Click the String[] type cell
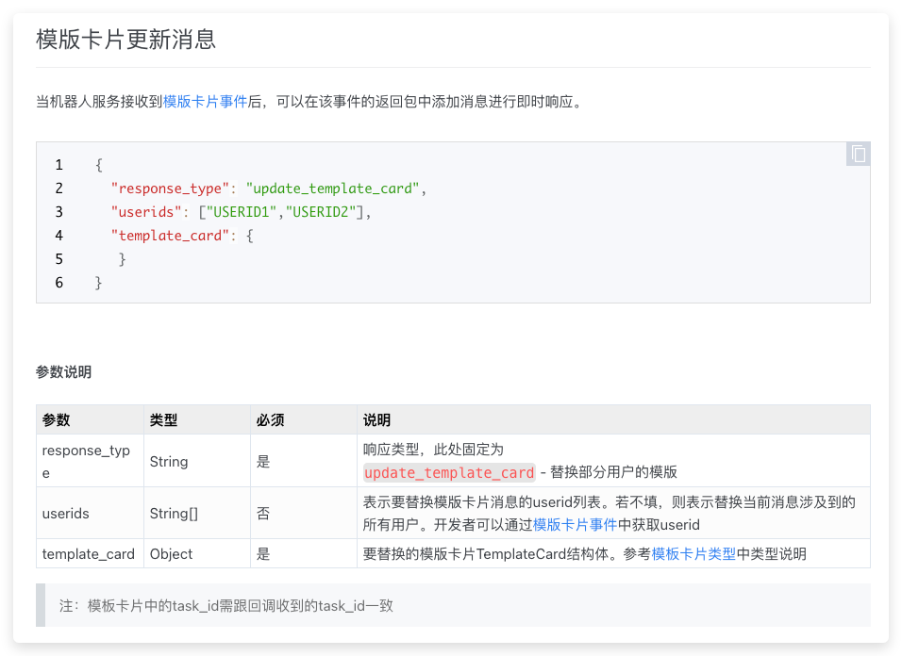Screen dimensions: 902x656 pyautogui.click(x=174, y=514)
